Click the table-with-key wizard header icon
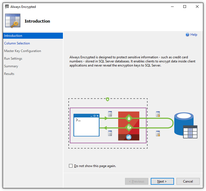 pos(13,21)
